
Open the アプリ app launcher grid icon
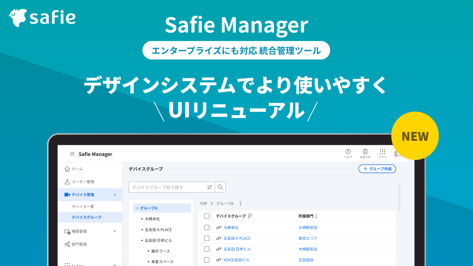point(382,151)
